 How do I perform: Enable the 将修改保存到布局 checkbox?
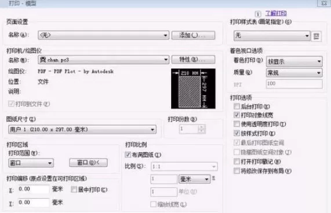tap(237, 171)
